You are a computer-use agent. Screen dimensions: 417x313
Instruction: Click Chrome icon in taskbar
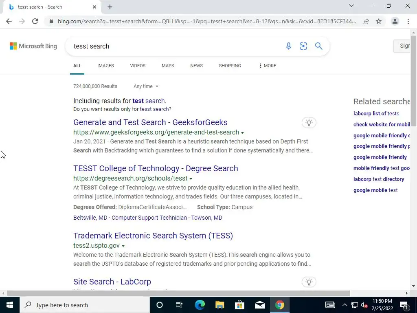[279, 305]
